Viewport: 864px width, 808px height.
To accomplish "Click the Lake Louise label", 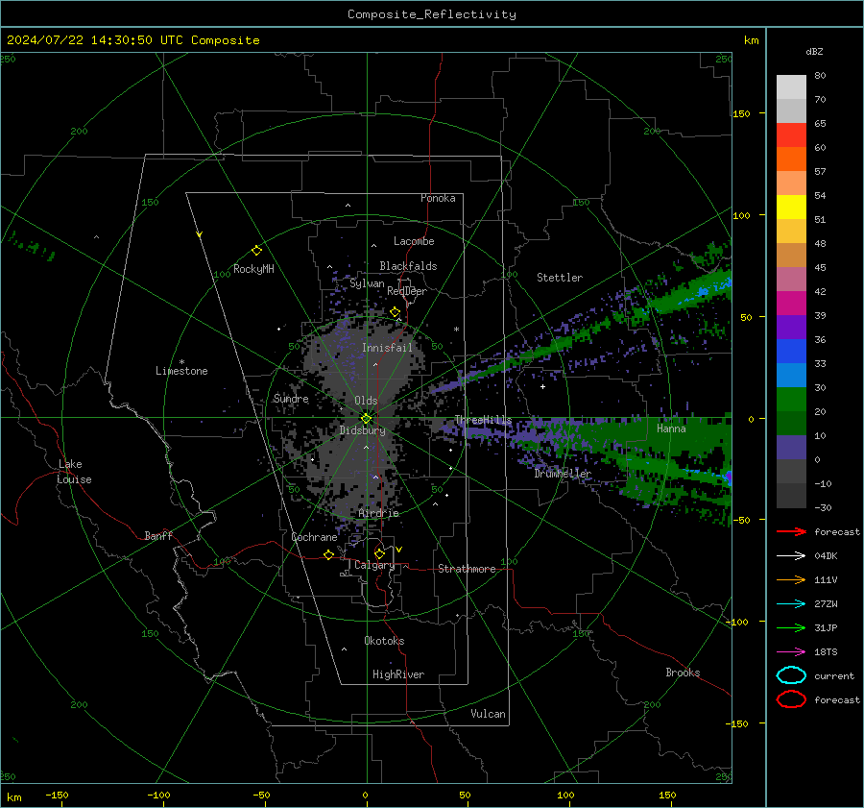I will (x=74, y=472).
